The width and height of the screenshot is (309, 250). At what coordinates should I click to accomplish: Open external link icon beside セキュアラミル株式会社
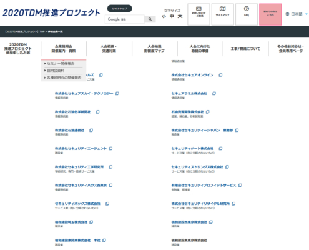pos(214,93)
